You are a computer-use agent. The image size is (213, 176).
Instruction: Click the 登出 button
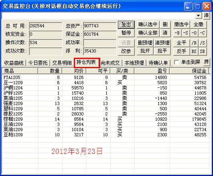click(126, 25)
